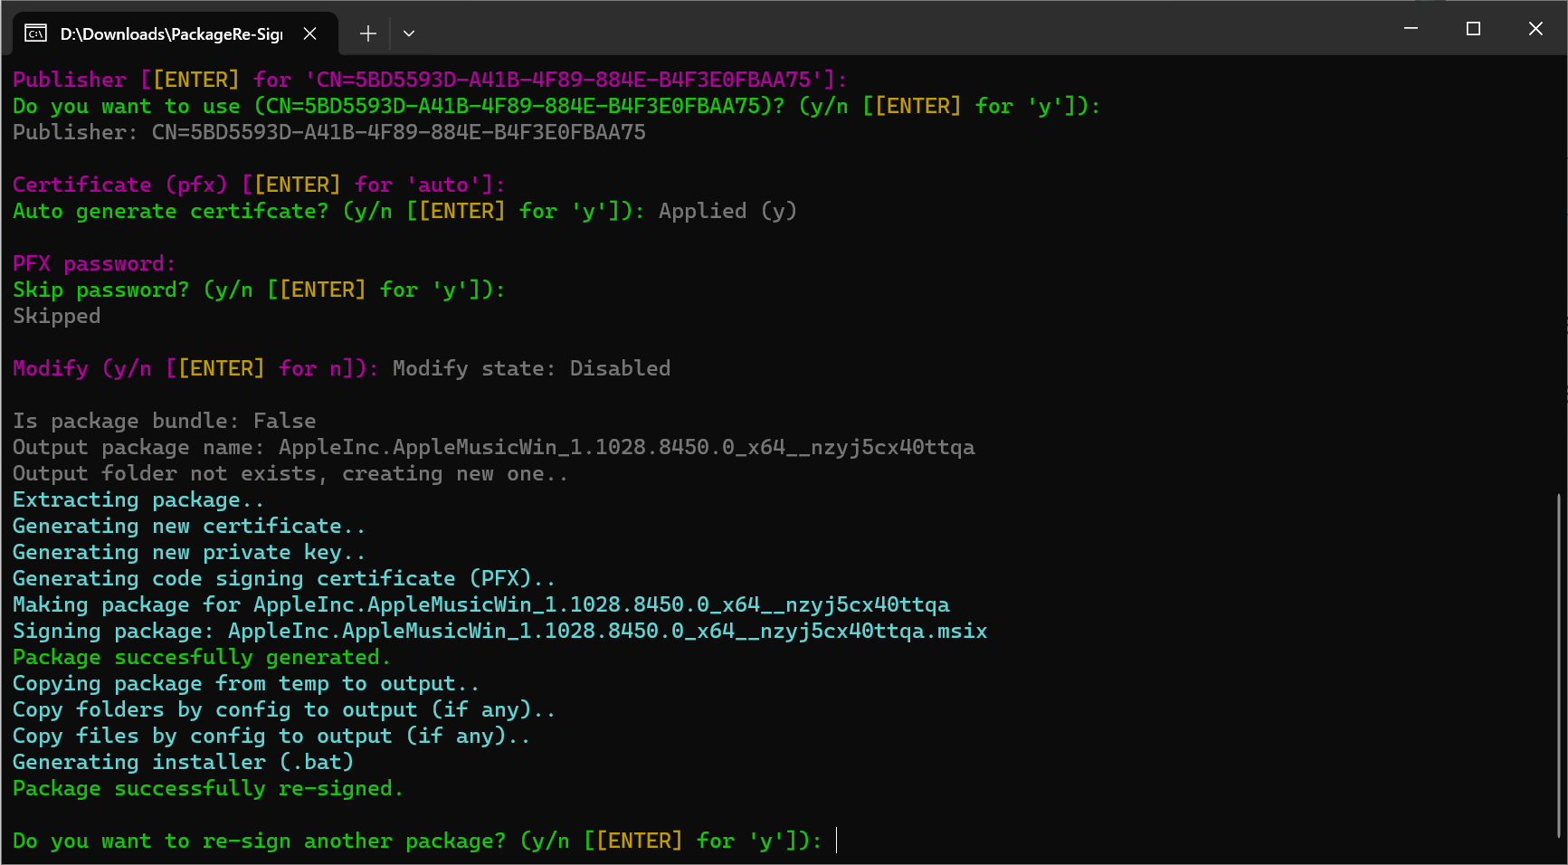Click the 'Skipped' output line
Viewport: 1568px width, 865px height.
[x=56, y=316]
